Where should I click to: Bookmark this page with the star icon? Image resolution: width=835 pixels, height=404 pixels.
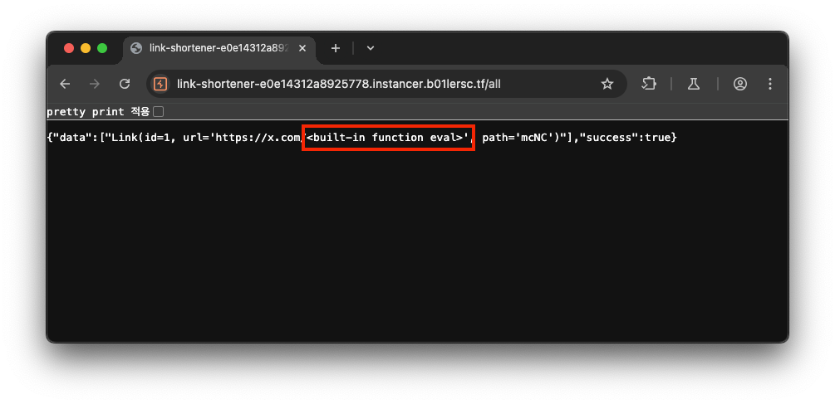coord(607,84)
